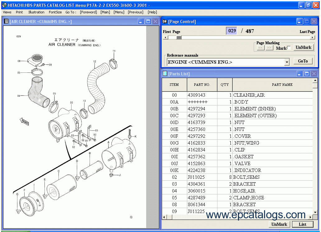Click the parts list scroll down arrow
Image resolution: width=321 pixels, height=232 pixels.
[315, 212]
